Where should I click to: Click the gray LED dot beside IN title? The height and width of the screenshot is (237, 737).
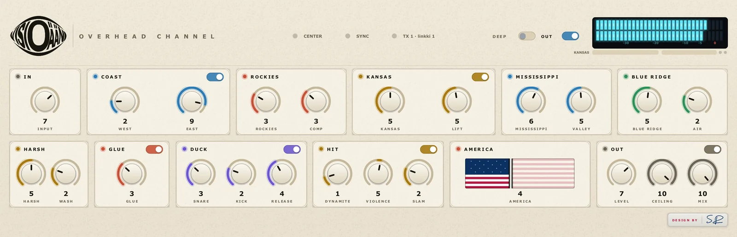[x=18, y=77]
